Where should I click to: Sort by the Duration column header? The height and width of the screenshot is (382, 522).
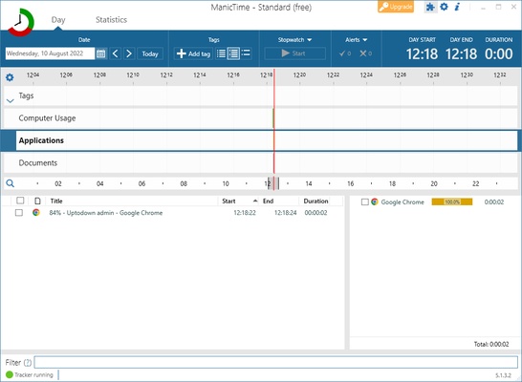(x=315, y=201)
